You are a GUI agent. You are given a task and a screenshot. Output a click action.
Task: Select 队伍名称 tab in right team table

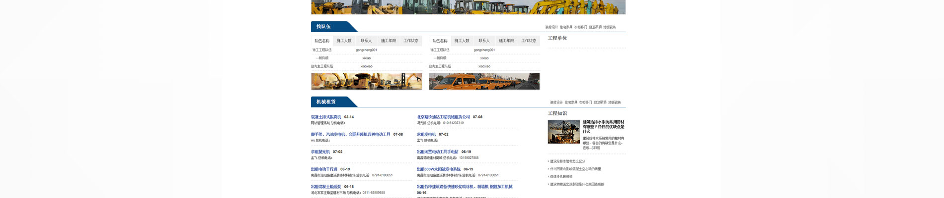(440, 41)
